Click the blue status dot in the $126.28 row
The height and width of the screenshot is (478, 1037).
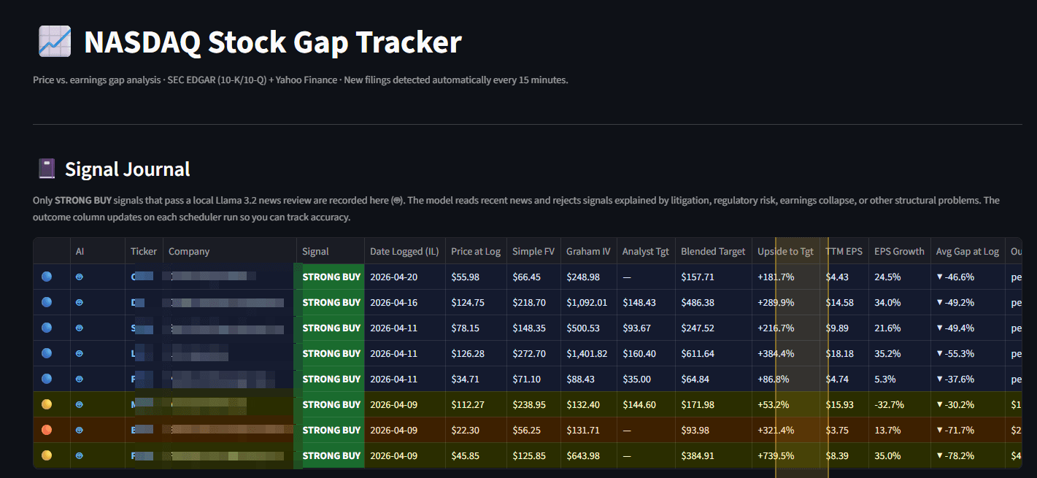click(x=47, y=353)
